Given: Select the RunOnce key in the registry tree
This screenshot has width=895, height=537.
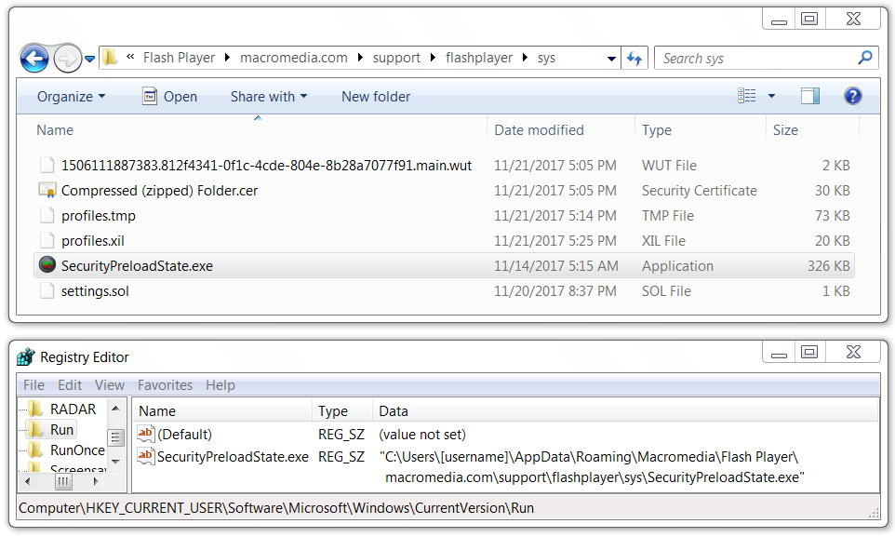Looking at the screenshot, I should (77, 450).
